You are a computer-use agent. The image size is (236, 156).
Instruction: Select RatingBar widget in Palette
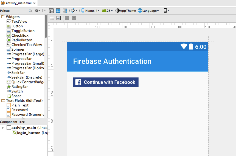[17, 87]
